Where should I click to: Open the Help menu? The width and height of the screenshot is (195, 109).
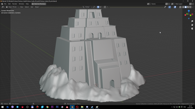click(x=27, y=4)
